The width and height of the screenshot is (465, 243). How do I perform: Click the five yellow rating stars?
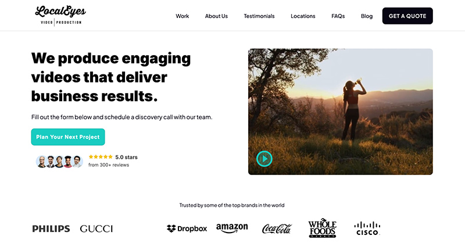[x=101, y=156]
